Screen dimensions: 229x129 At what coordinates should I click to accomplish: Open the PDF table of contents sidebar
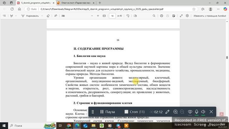(x=4, y=16)
